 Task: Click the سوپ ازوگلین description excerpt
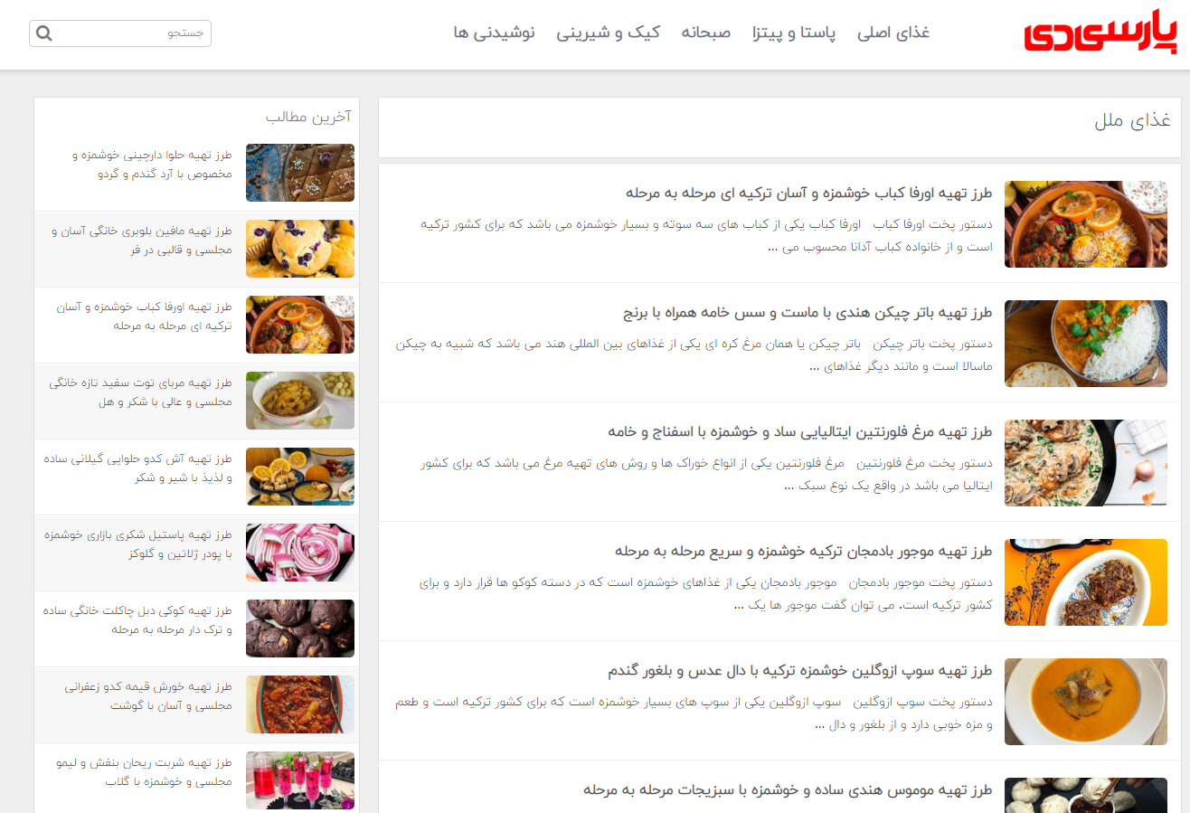(x=694, y=713)
